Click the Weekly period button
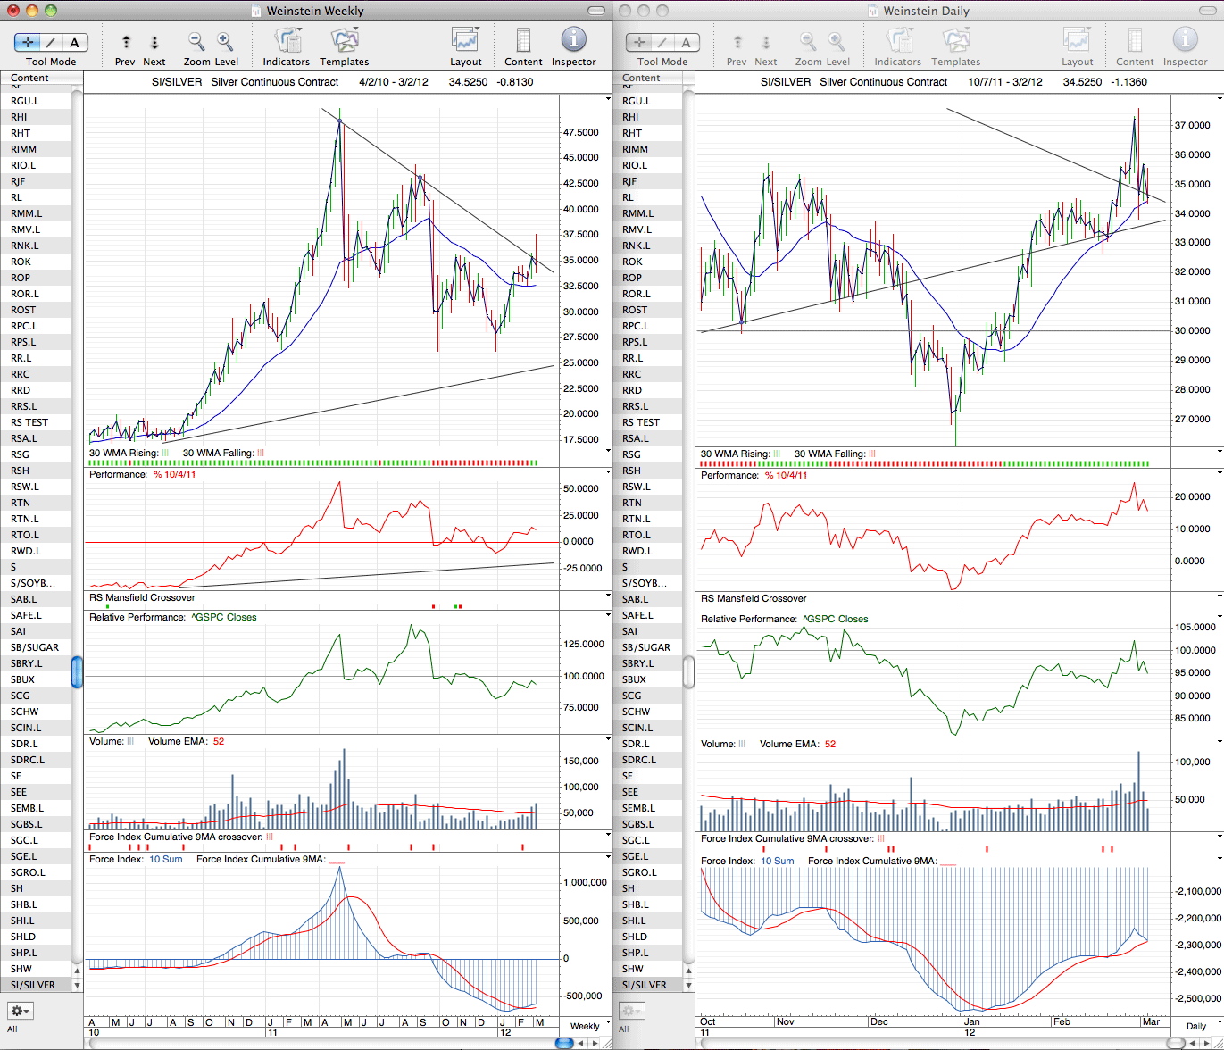The height and width of the screenshot is (1050, 1224). click(x=585, y=1026)
